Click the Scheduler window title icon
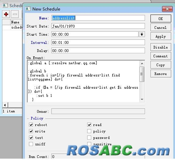 pos(5,5)
